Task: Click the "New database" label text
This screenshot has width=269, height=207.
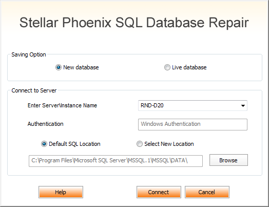Action: click(81, 67)
